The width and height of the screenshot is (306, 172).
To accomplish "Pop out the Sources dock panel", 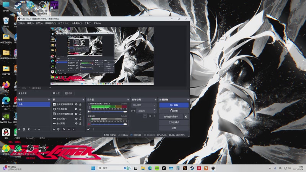I will 83,99.
